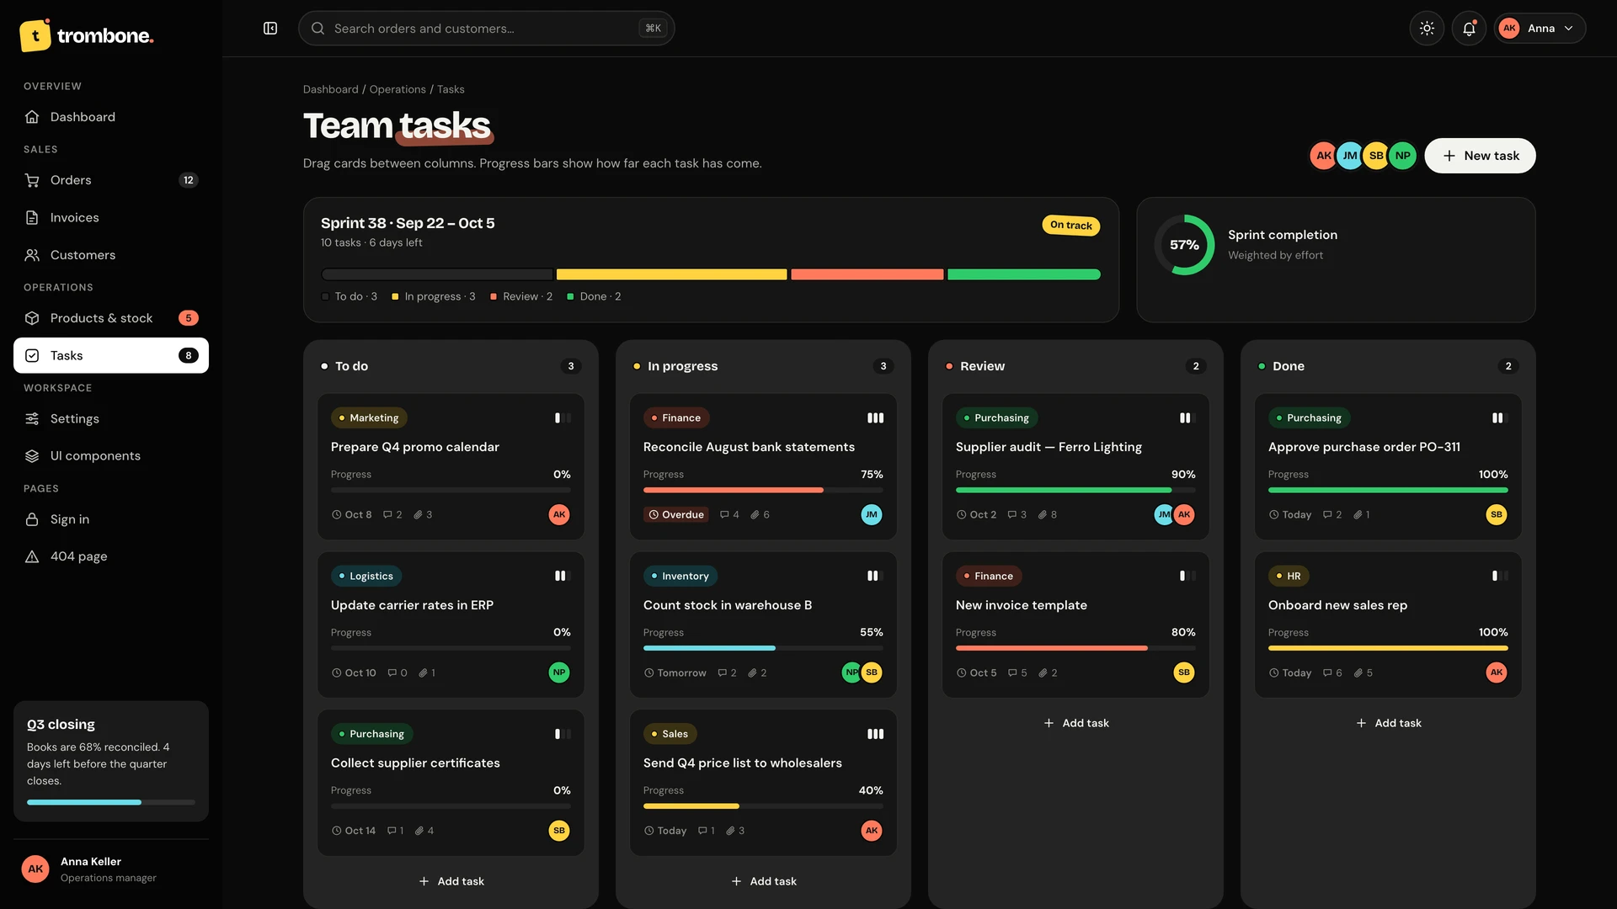Click the JM team avatar in header
1617x909 pixels.
pos(1350,156)
